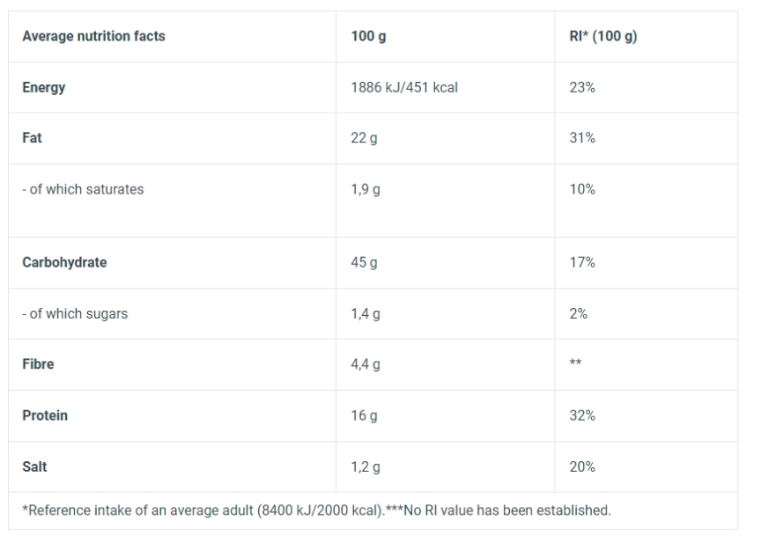Viewport: 761px width, 543px height.
Task: Select the '100 g' column header
Action: coord(368,36)
